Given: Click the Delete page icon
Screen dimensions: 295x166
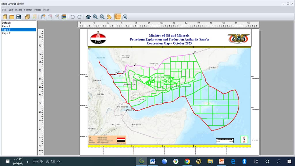Looking at the screenshot, I should (50, 17).
